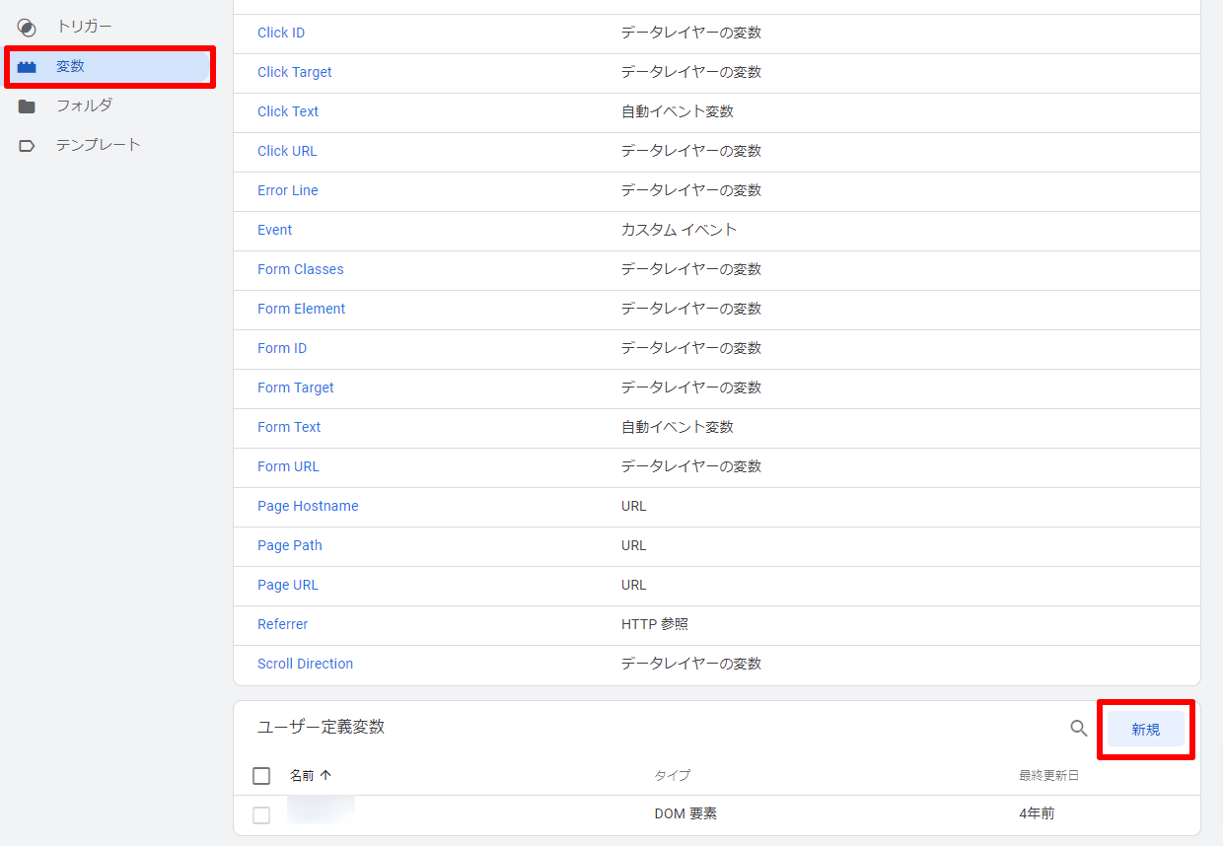Click the Triggers (トリガー) sidebar icon
This screenshot has height=846, width=1223.
[x=27, y=28]
